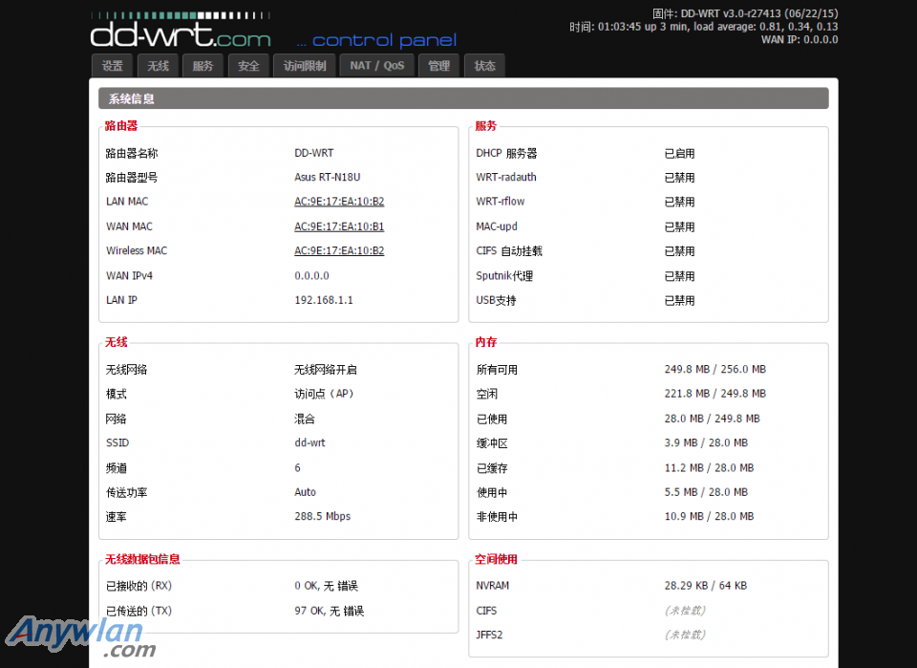Screen dimensions: 917x668
Task: Click the 空间使用 section title
Action: 496,559
